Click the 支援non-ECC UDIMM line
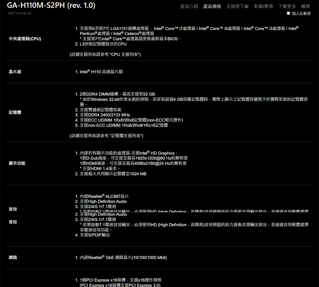The height and width of the screenshot is (287, 319). (124, 125)
